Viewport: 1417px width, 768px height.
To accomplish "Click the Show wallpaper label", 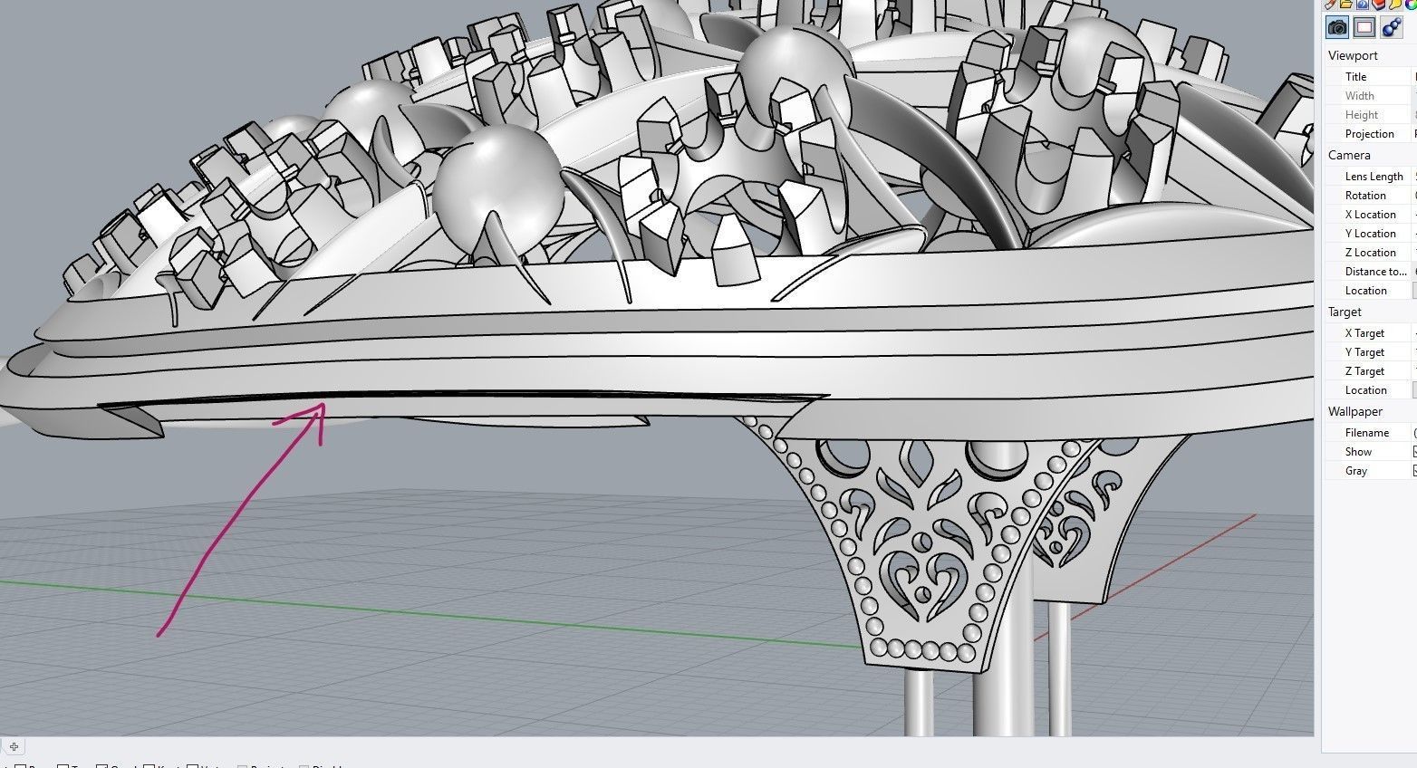I will tap(1358, 452).
